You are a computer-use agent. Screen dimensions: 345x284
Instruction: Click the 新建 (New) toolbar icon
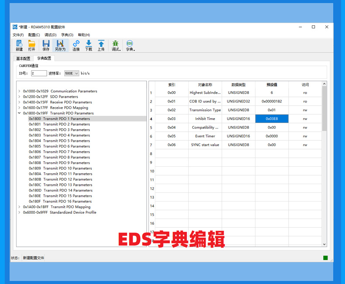click(x=19, y=45)
